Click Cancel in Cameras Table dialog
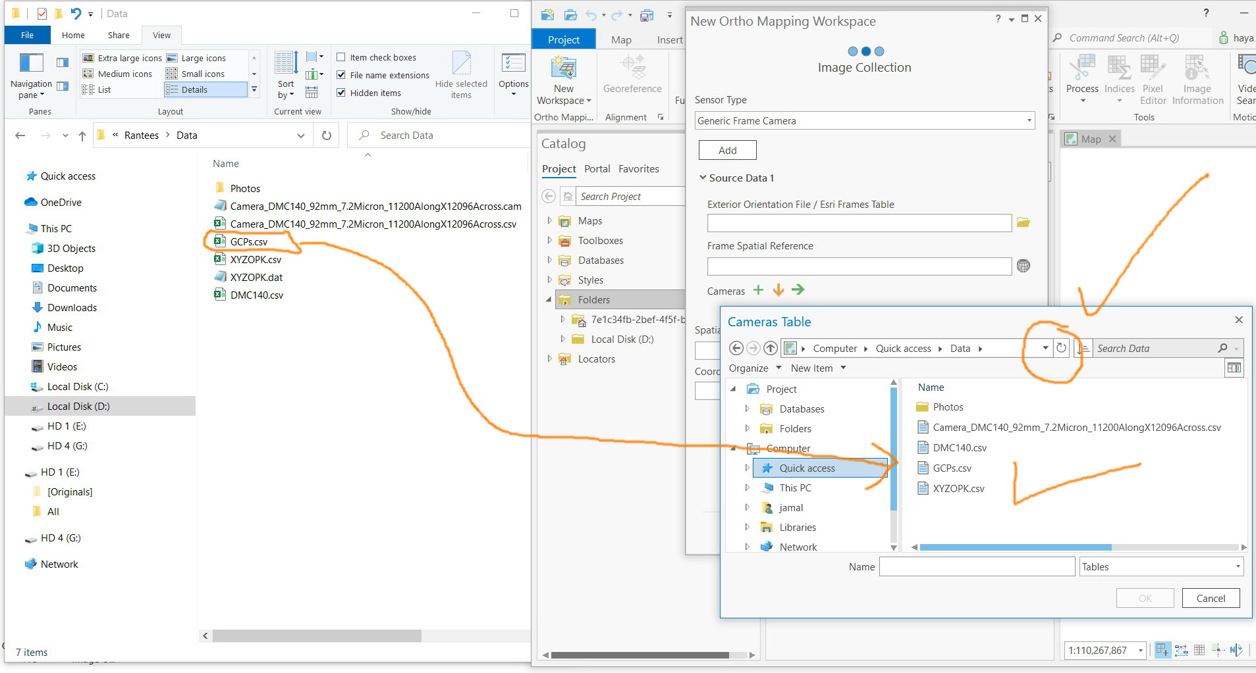The height and width of the screenshot is (673, 1256). [1211, 598]
